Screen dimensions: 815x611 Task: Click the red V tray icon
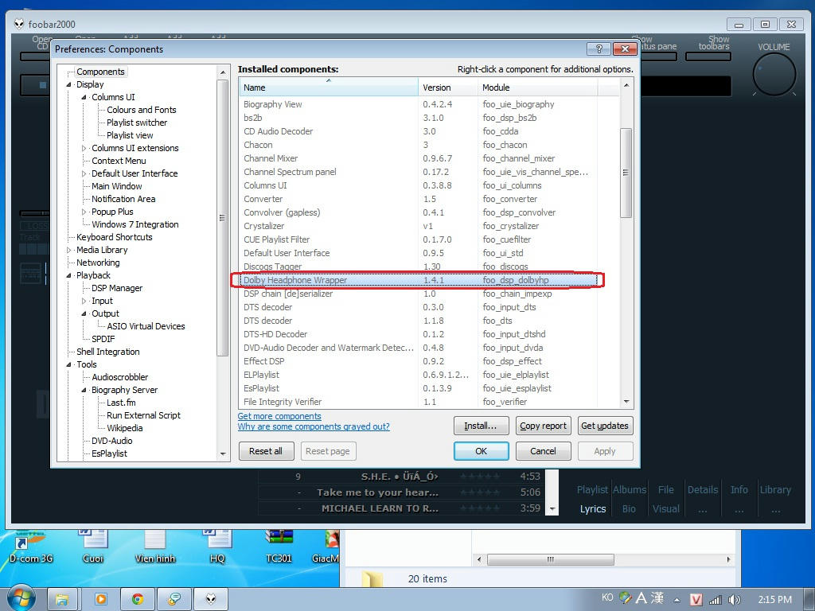coord(696,600)
